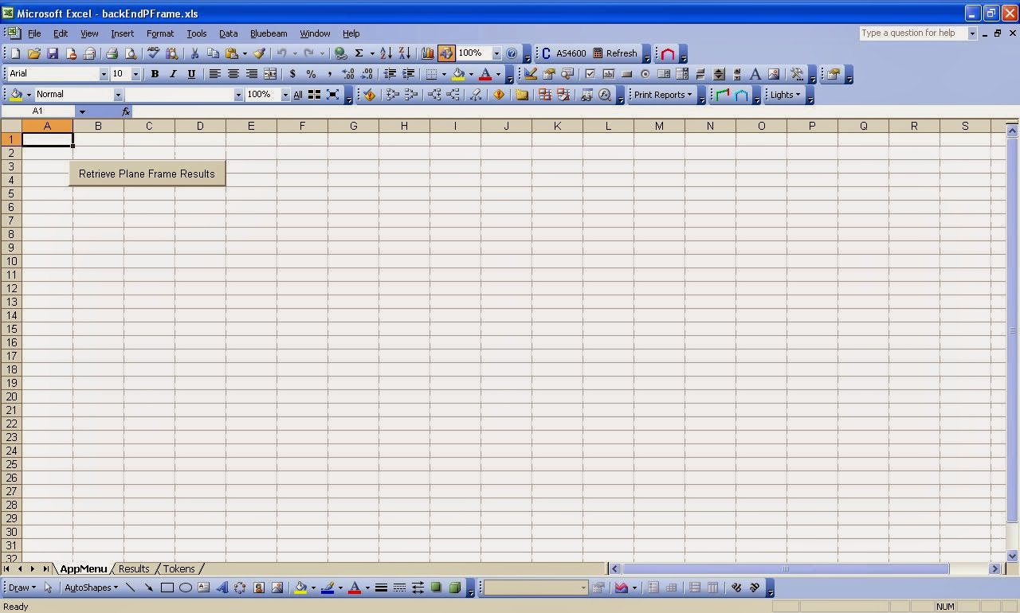
Task: Open the Bluebeam menu
Action: pyautogui.click(x=269, y=33)
